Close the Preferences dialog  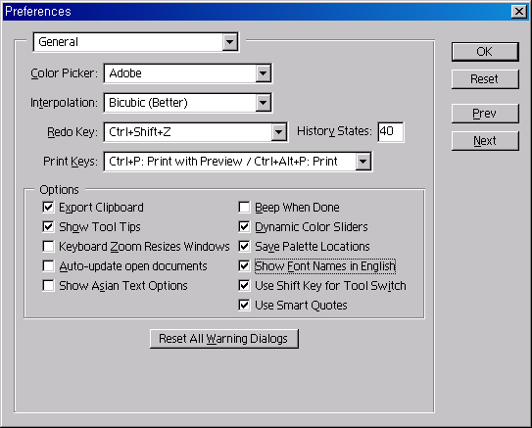point(518,12)
